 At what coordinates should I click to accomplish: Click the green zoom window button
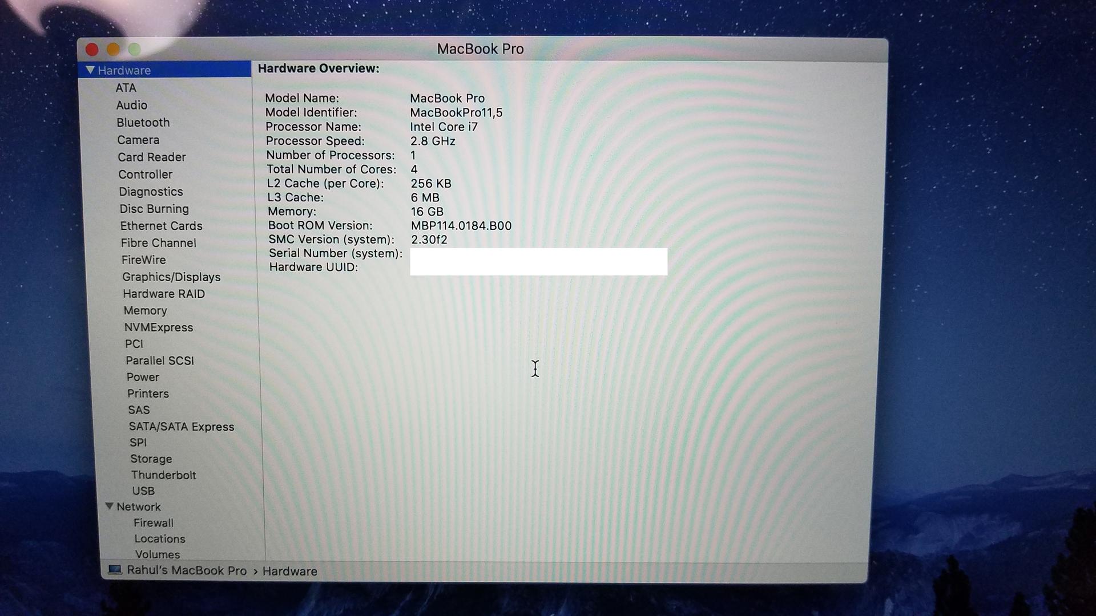134,50
